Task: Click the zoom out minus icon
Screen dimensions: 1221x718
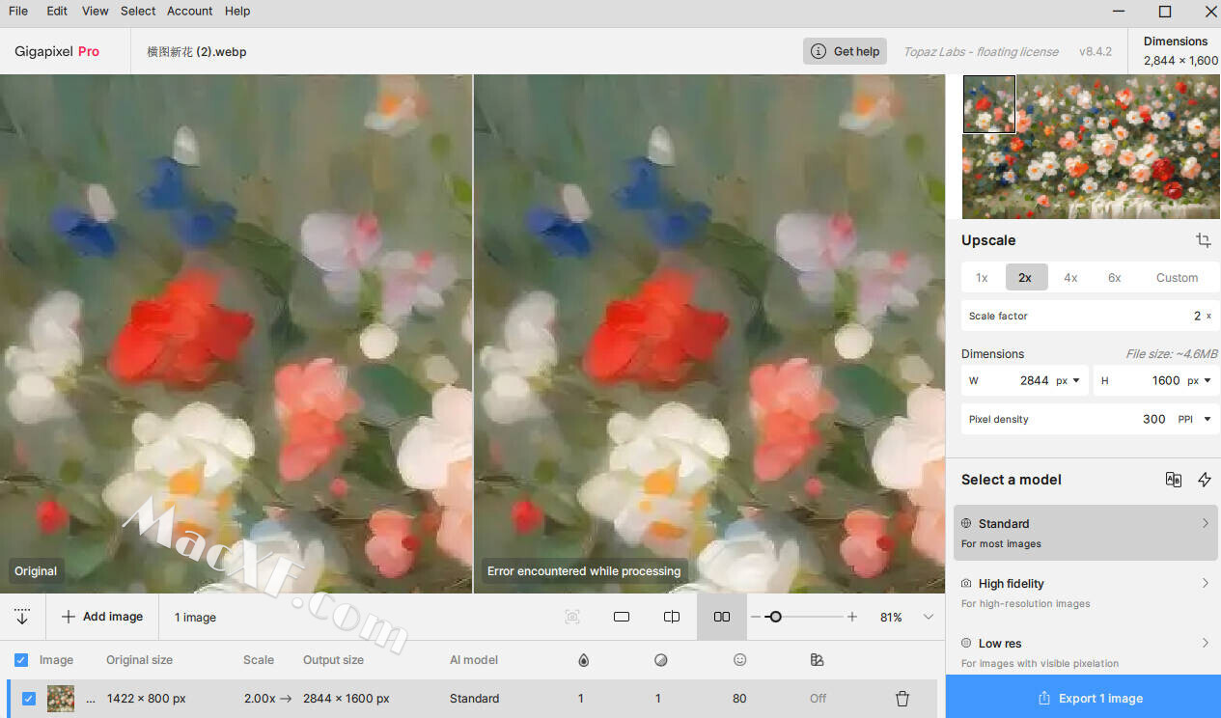Action: (756, 617)
